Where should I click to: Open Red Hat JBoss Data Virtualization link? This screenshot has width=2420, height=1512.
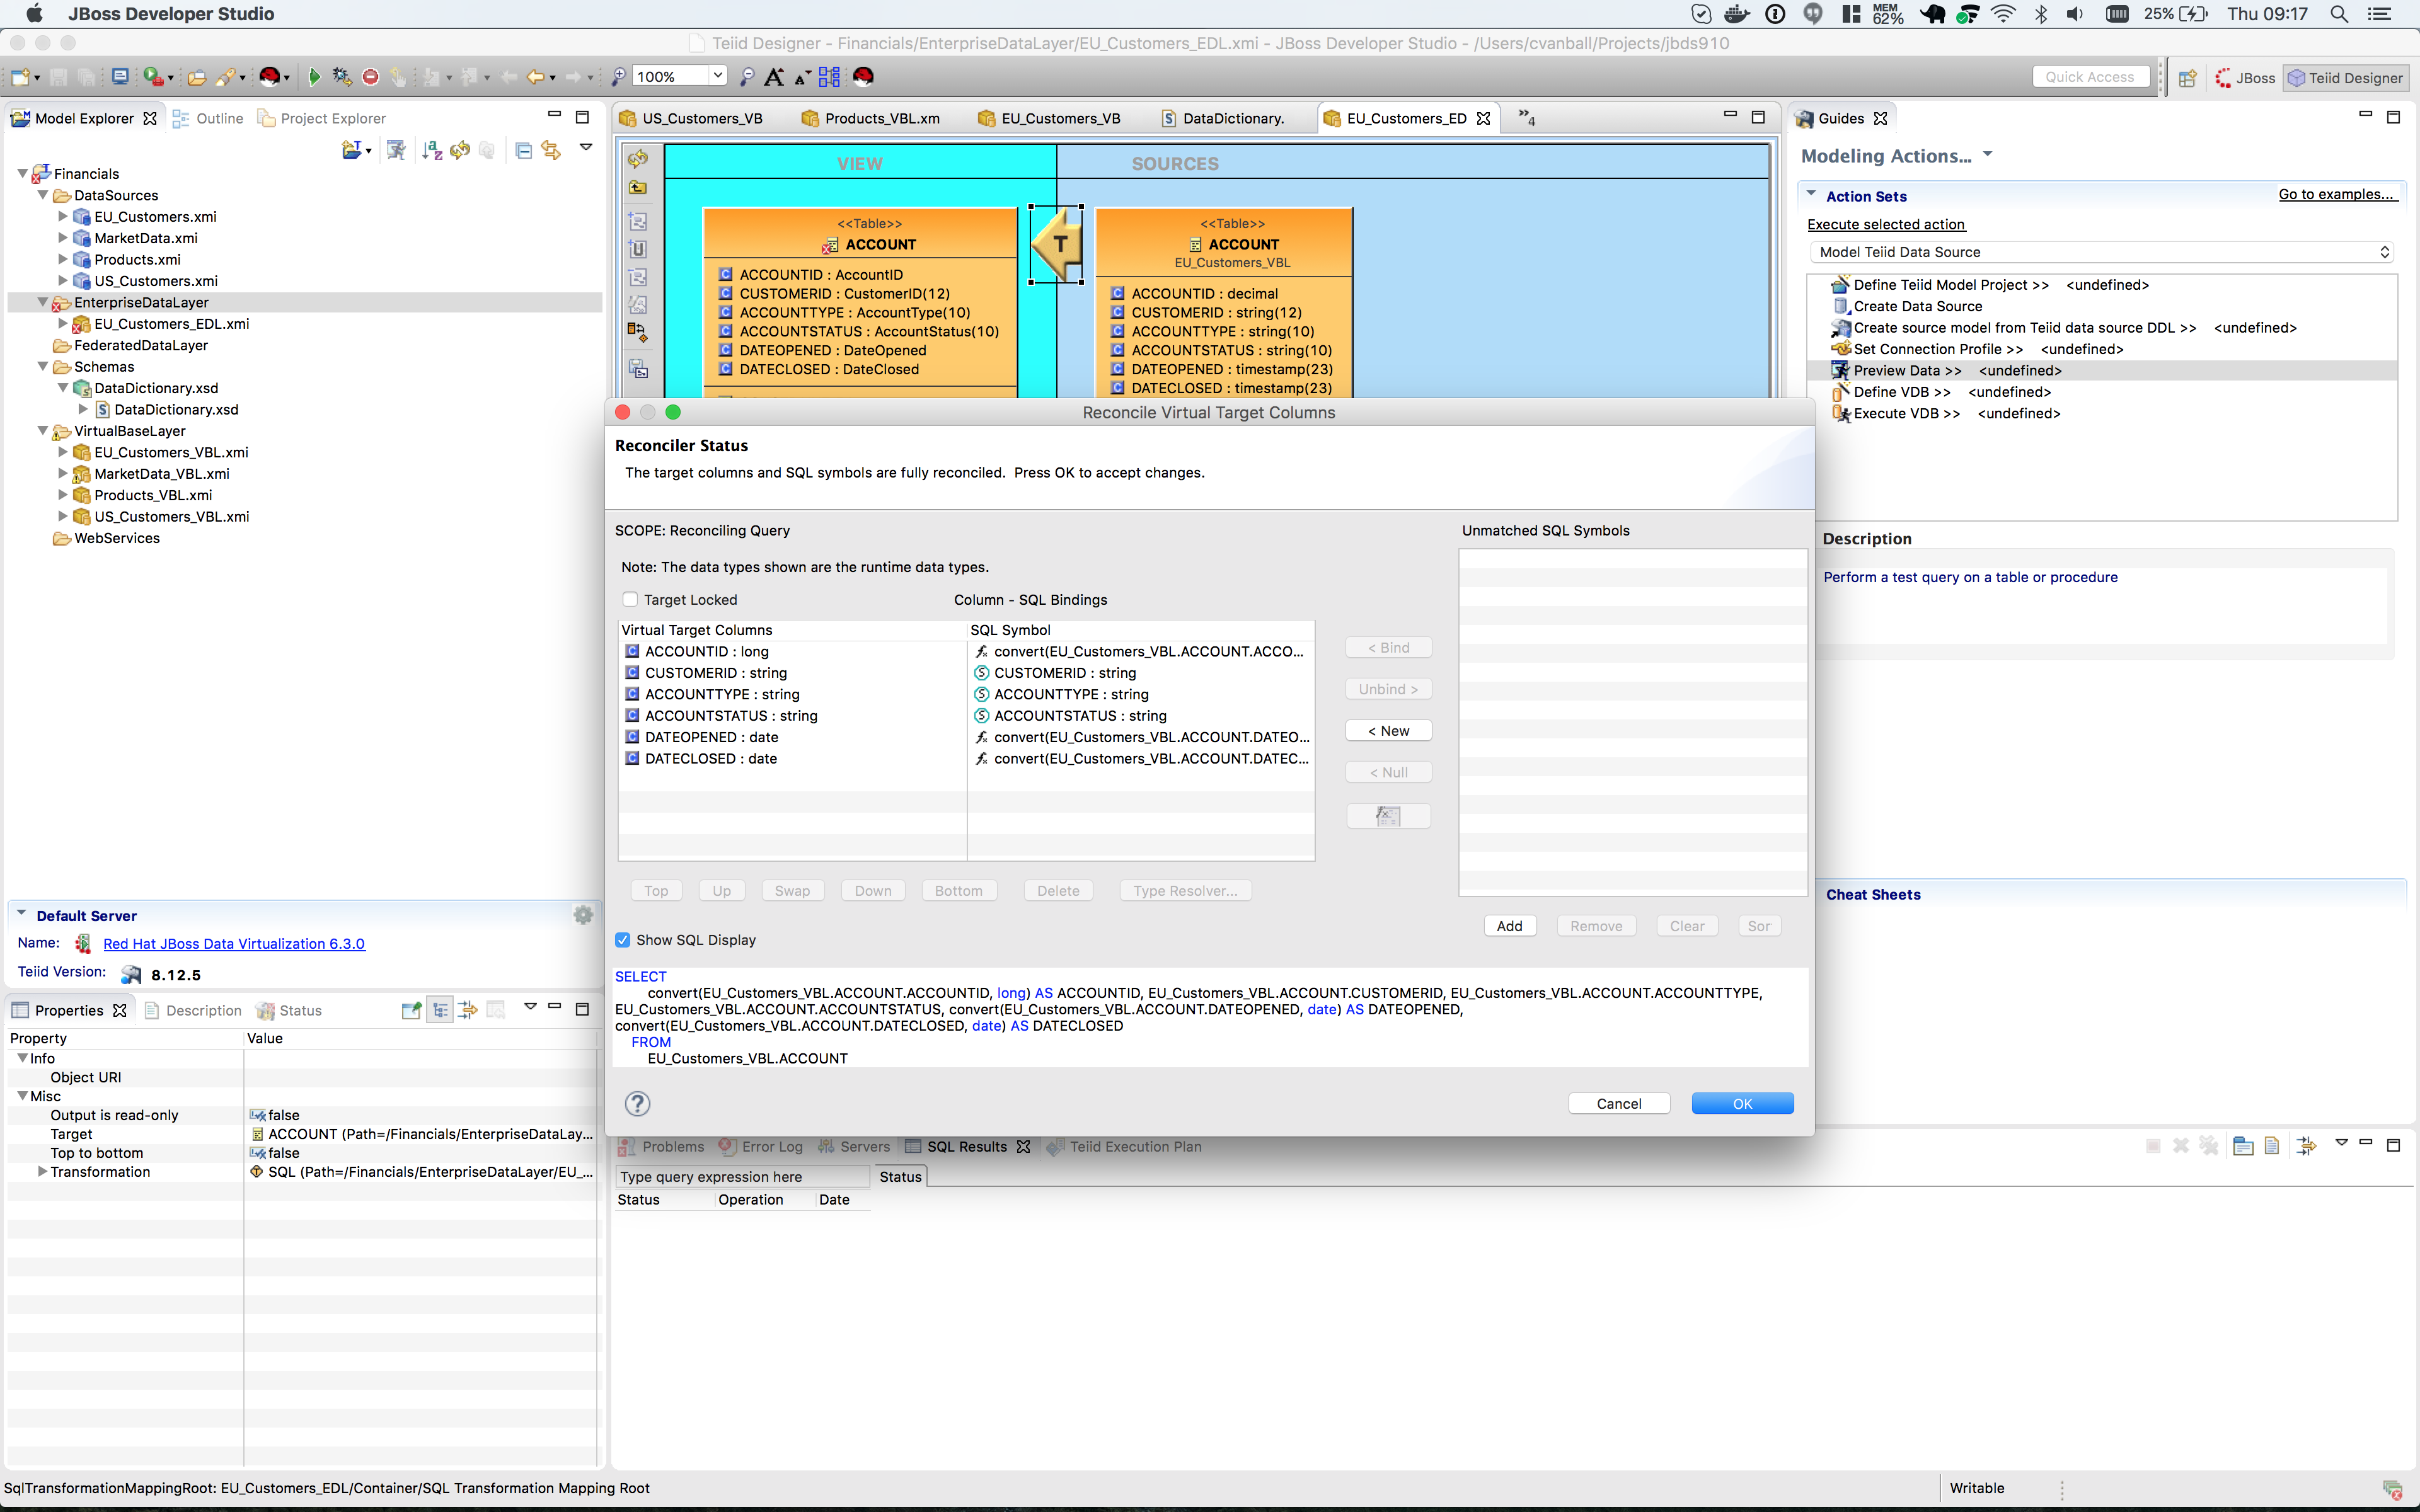[234, 943]
